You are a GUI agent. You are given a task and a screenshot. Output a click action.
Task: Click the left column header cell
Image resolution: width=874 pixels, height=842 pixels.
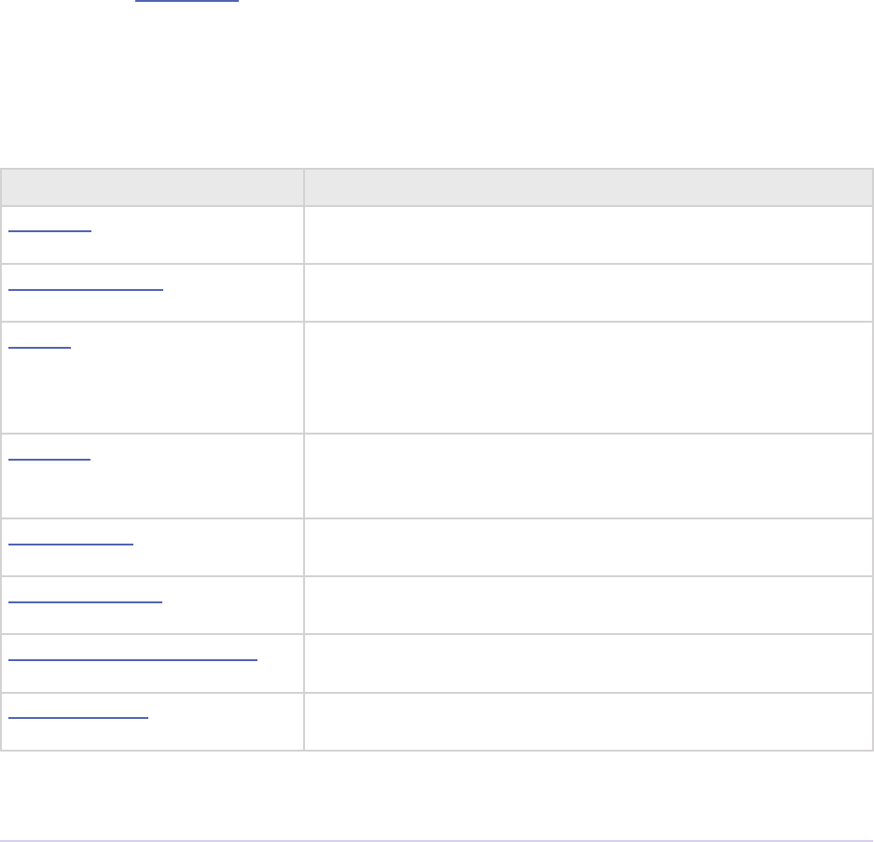click(152, 186)
